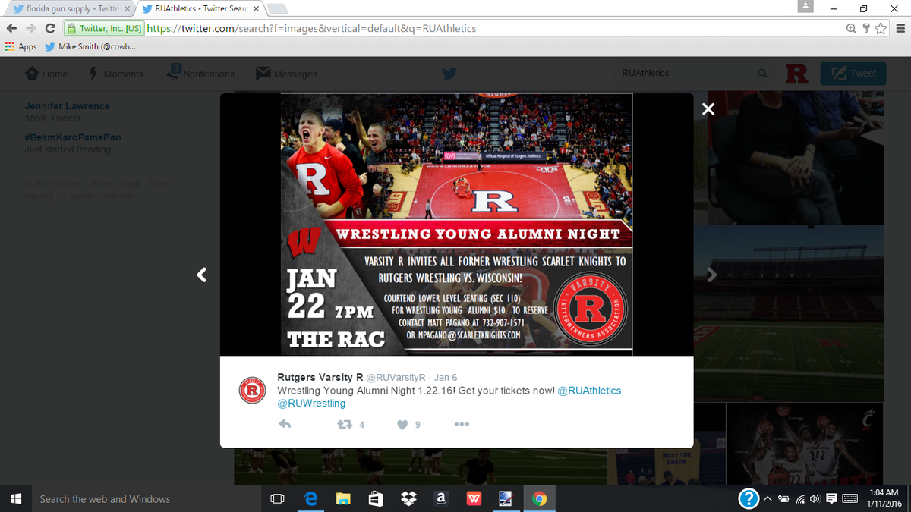Select the RUAthletics Twitter Search tab
911x512 pixels.
(201, 9)
